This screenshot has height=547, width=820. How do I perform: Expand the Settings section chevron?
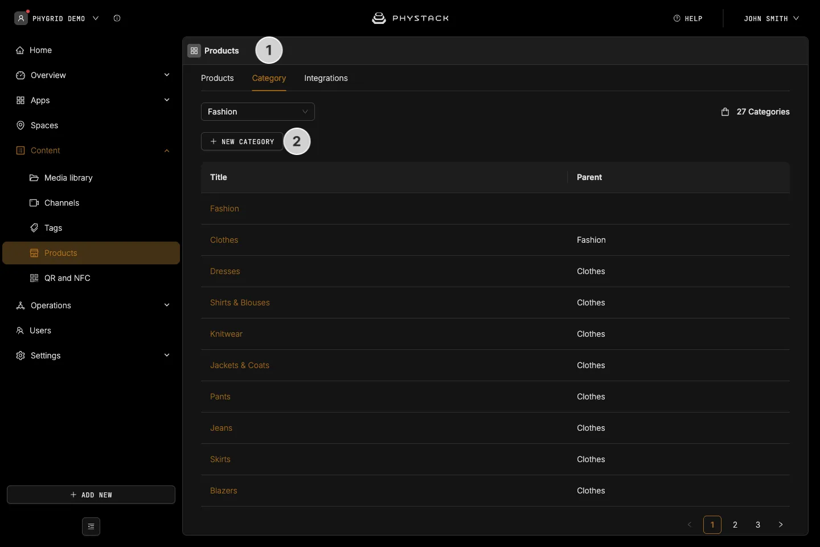point(167,356)
